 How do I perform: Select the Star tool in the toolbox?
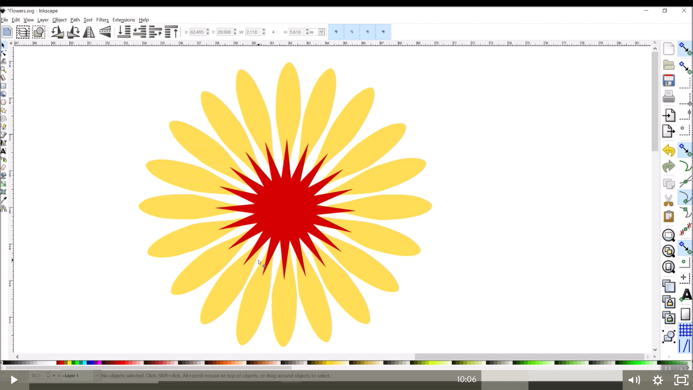tap(4, 110)
